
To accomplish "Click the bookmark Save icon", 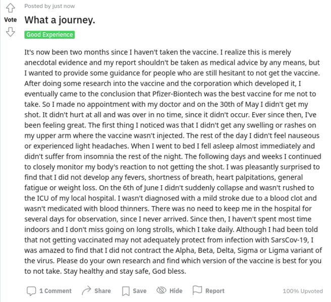I will [x=126, y=291].
